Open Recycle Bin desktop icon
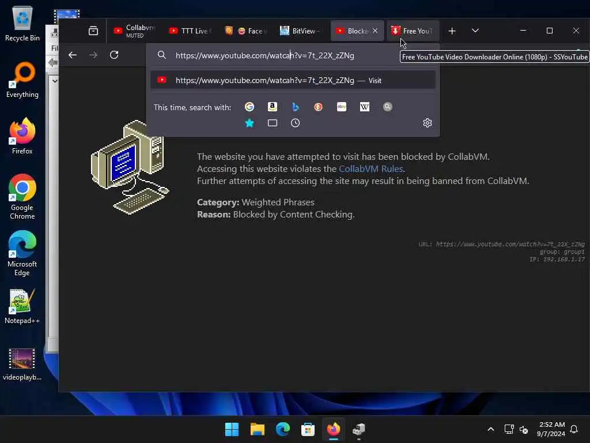 tap(22, 24)
